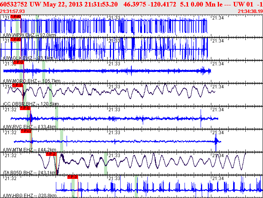
Task: Click the event ID 60532752 in header
Action: [14, 4]
